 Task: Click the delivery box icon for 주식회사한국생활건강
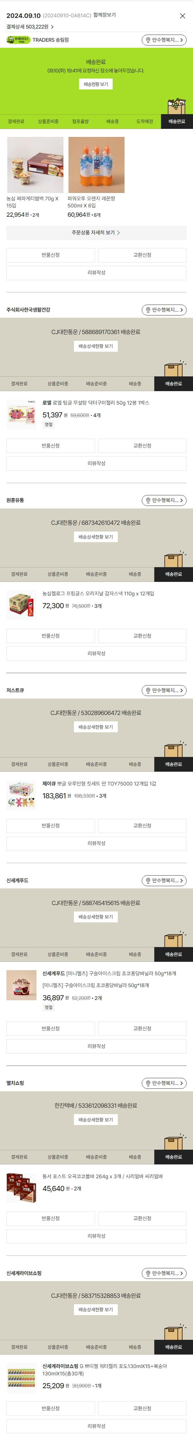(x=174, y=369)
